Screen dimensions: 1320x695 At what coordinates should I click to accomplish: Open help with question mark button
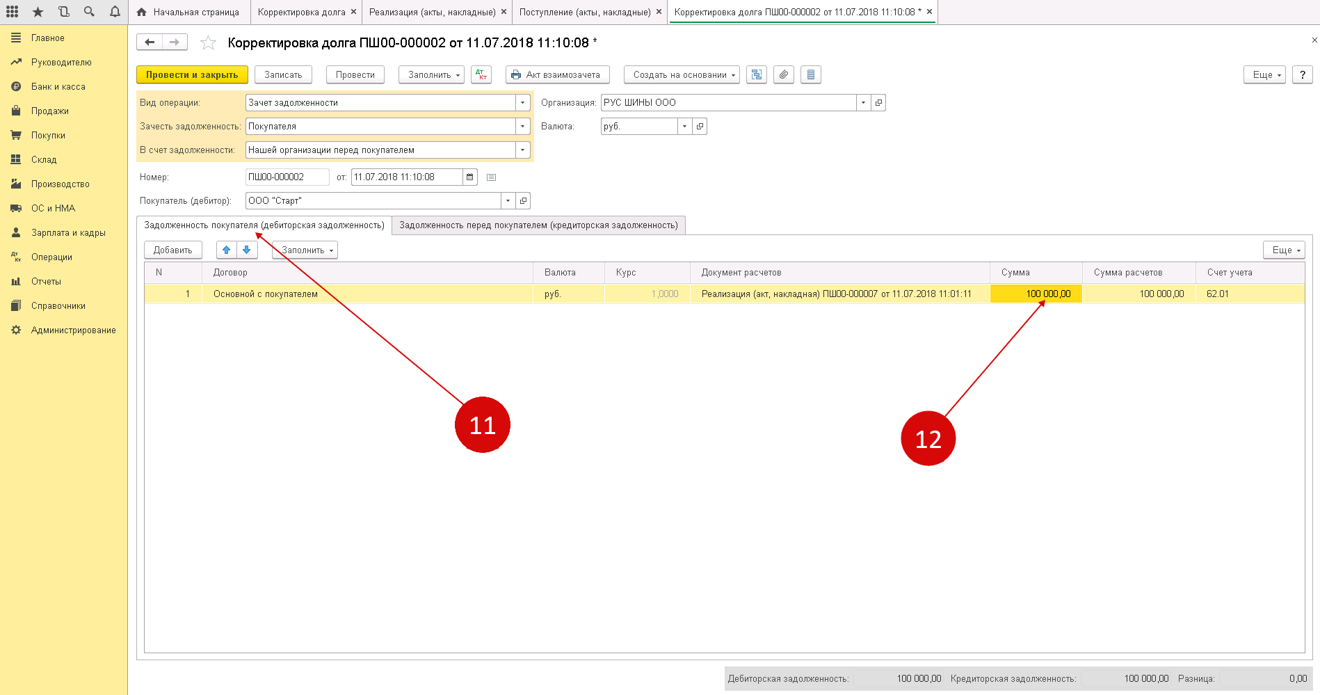[x=1303, y=74]
